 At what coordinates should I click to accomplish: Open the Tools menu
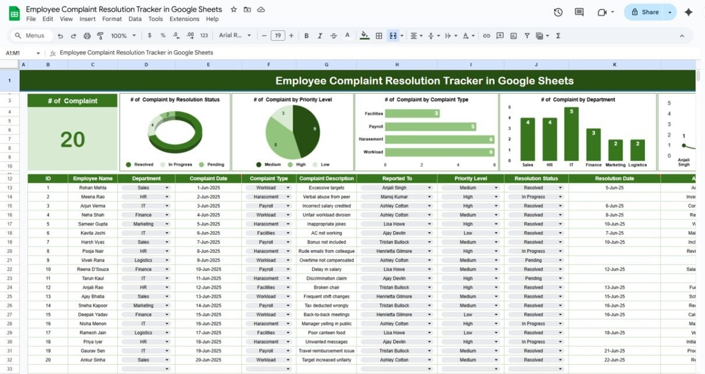156,19
